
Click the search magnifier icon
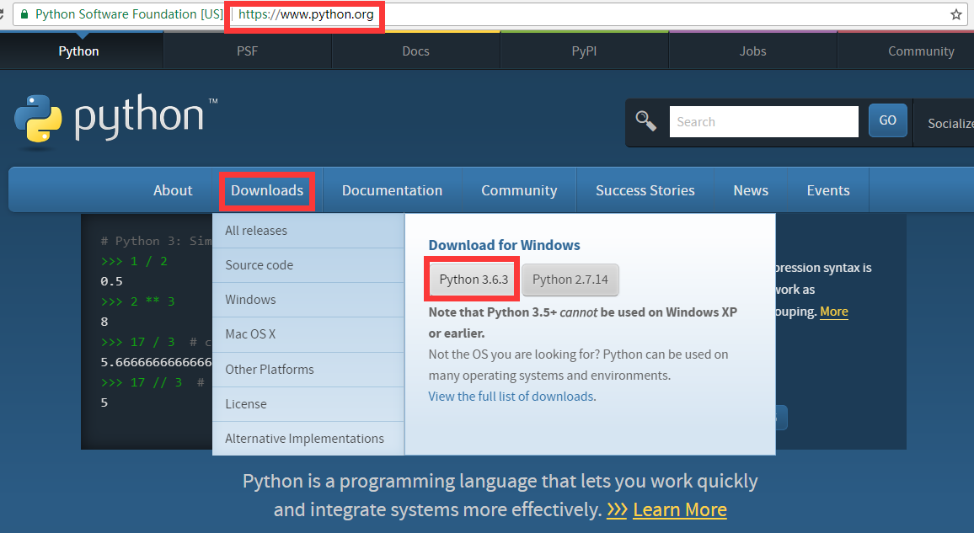(x=645, y=121)
